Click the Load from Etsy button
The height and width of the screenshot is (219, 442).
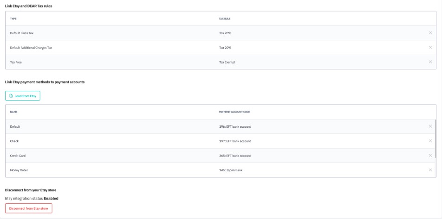pos(23,96)
